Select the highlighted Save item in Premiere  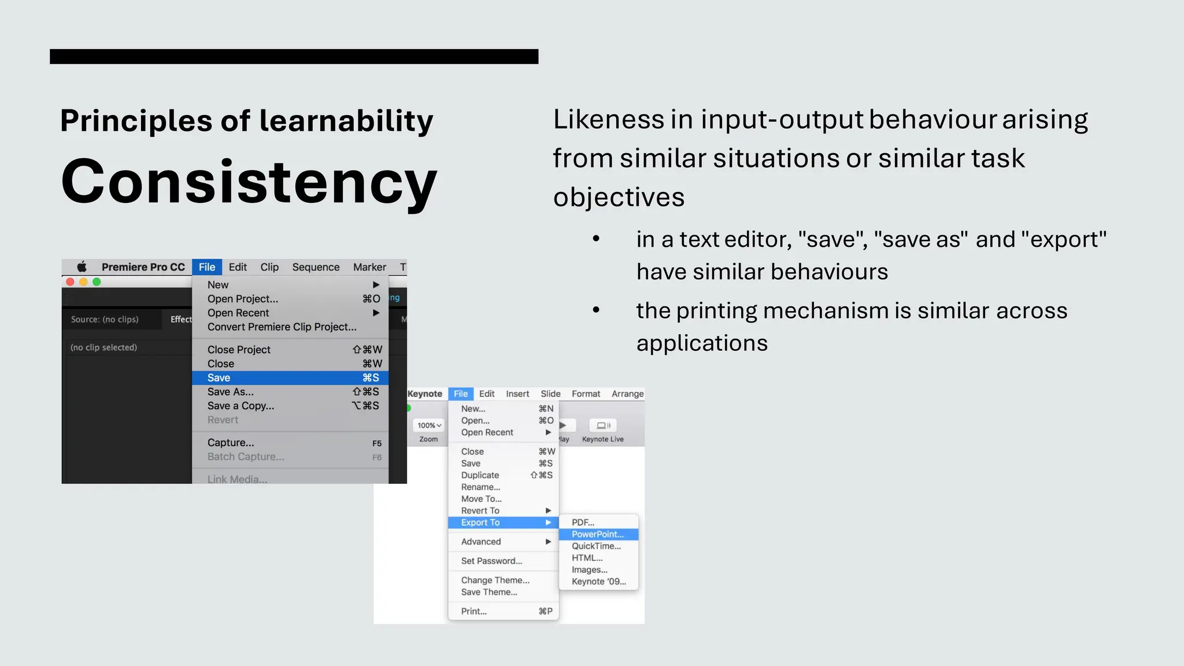pos(290,378)
